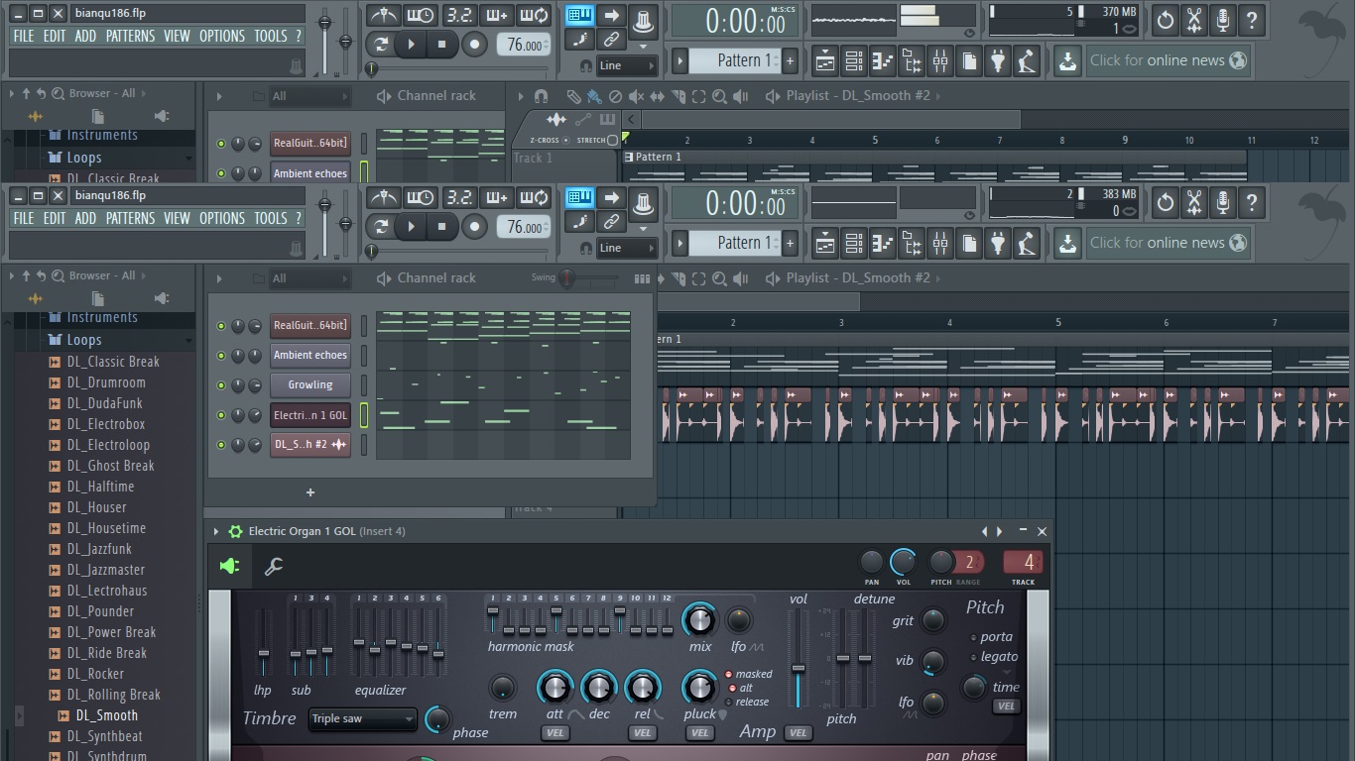Open the Electric Organ wrench settings icon
This screenshot has width=1355, height=761.
(x=274, y=566)
